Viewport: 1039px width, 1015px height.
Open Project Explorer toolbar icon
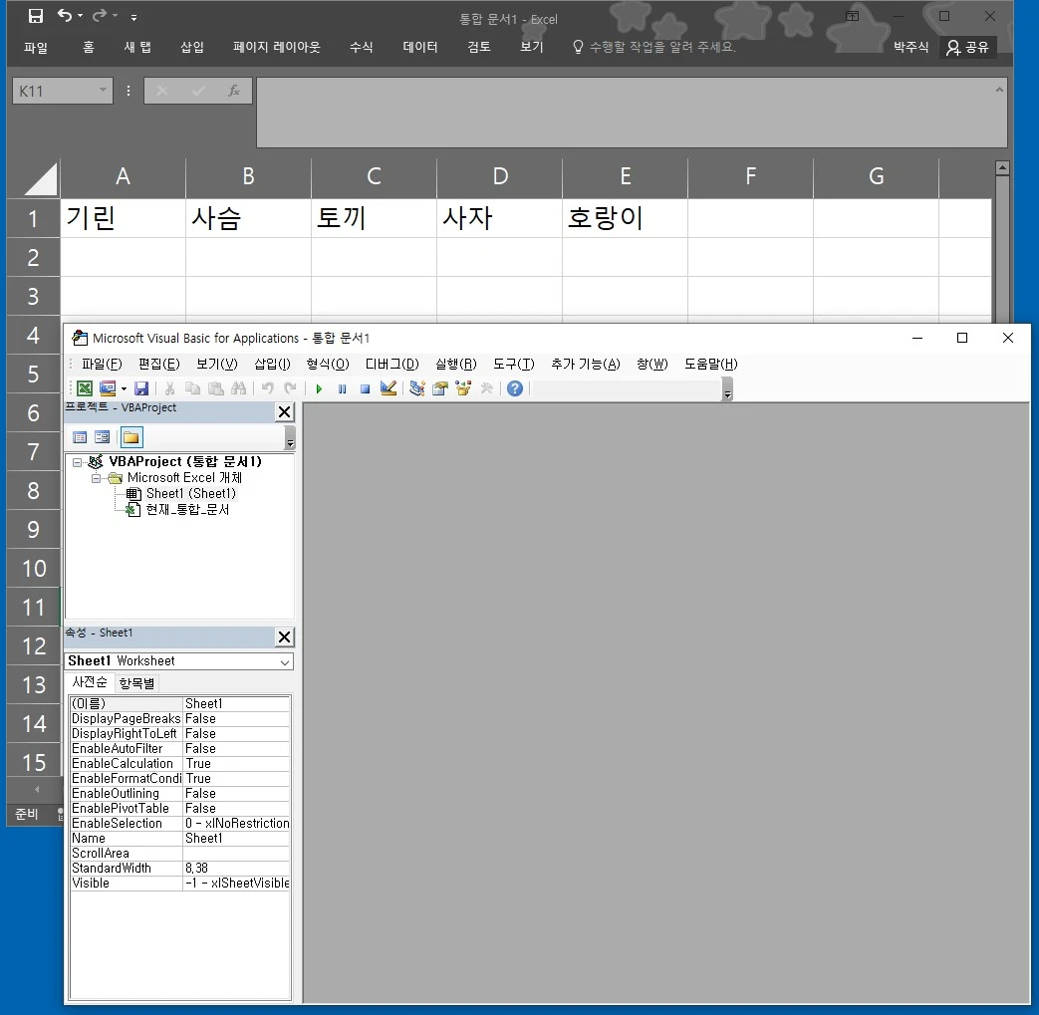pos(417,388)
